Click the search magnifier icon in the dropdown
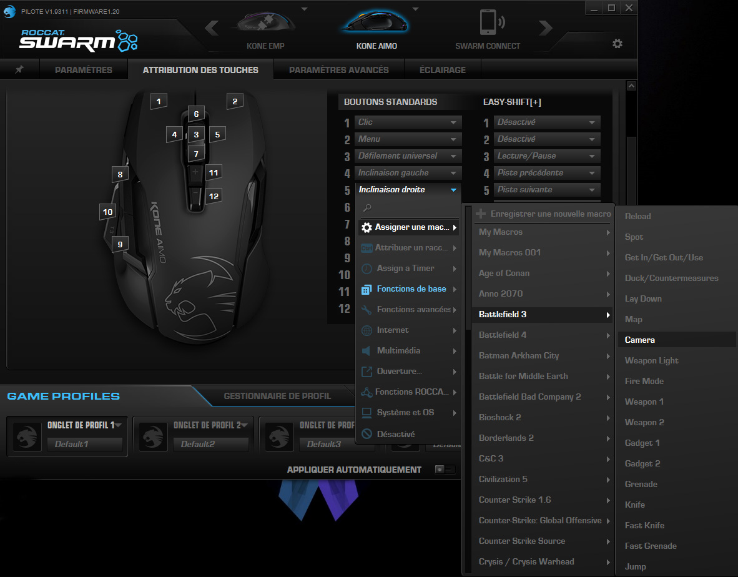The image size is (738, 577). 367,207
